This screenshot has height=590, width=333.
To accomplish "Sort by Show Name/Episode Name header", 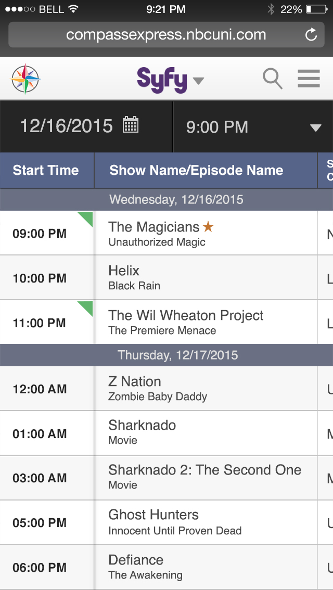I will coord(196,170).
